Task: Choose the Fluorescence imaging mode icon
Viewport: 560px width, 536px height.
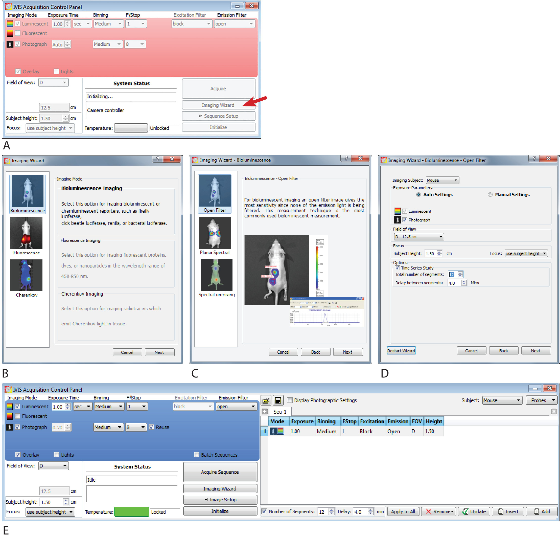Action: point(26,233)
